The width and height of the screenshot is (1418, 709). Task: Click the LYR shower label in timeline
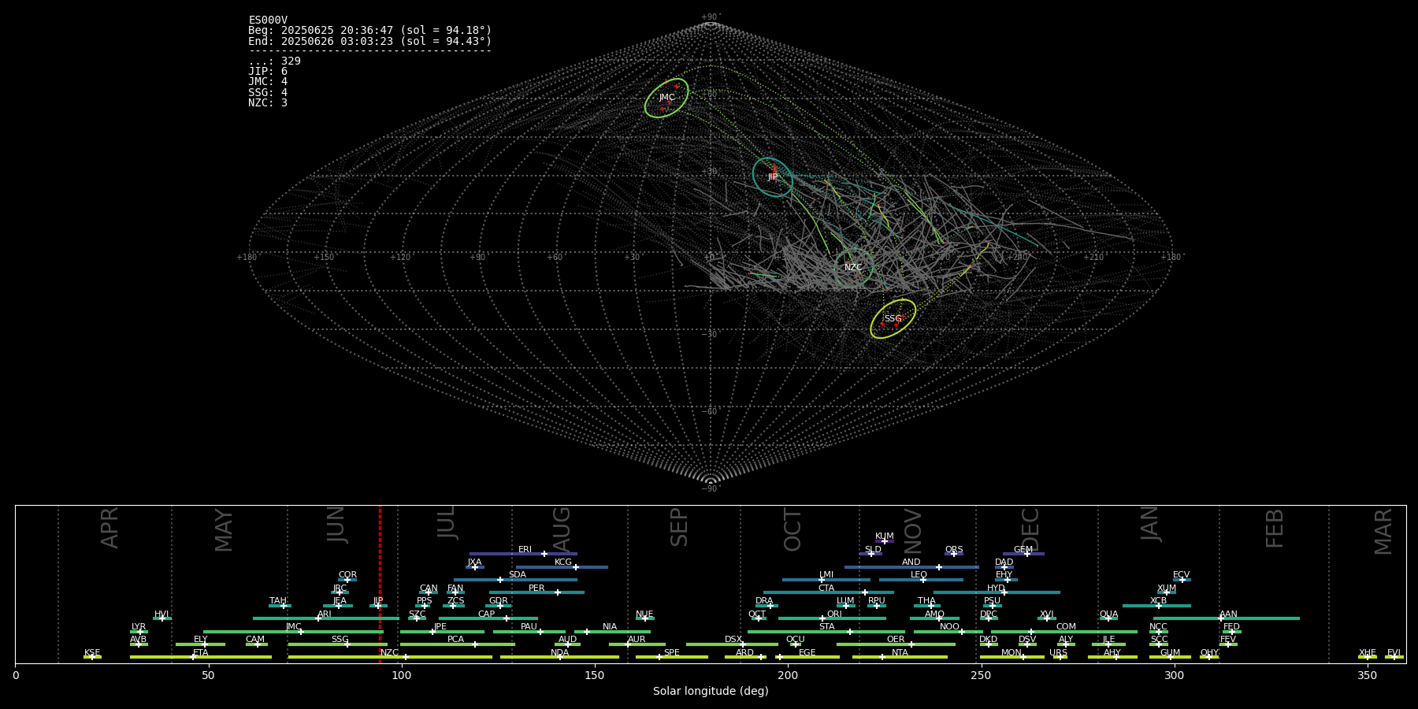[139, 627]
